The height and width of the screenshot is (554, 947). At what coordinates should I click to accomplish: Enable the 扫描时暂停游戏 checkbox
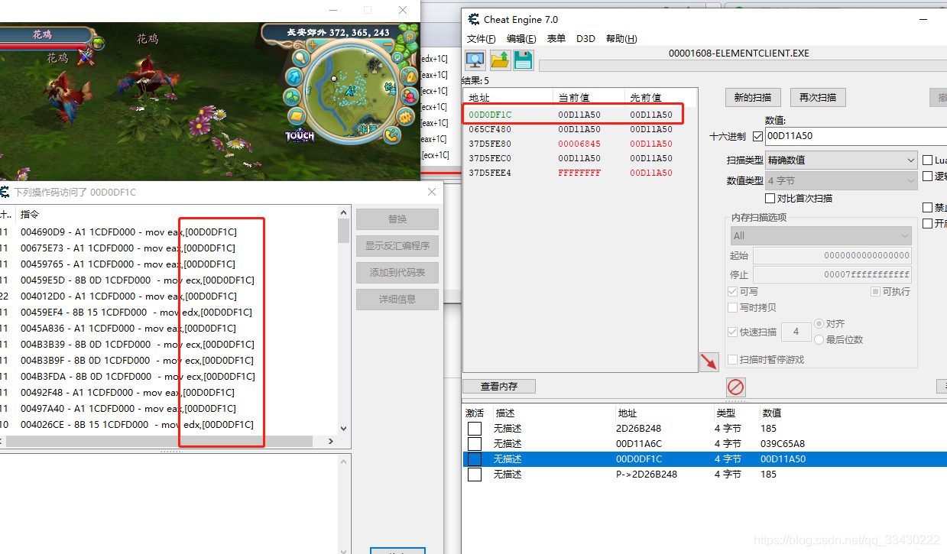pyautogui.click(x=733, y=359)
